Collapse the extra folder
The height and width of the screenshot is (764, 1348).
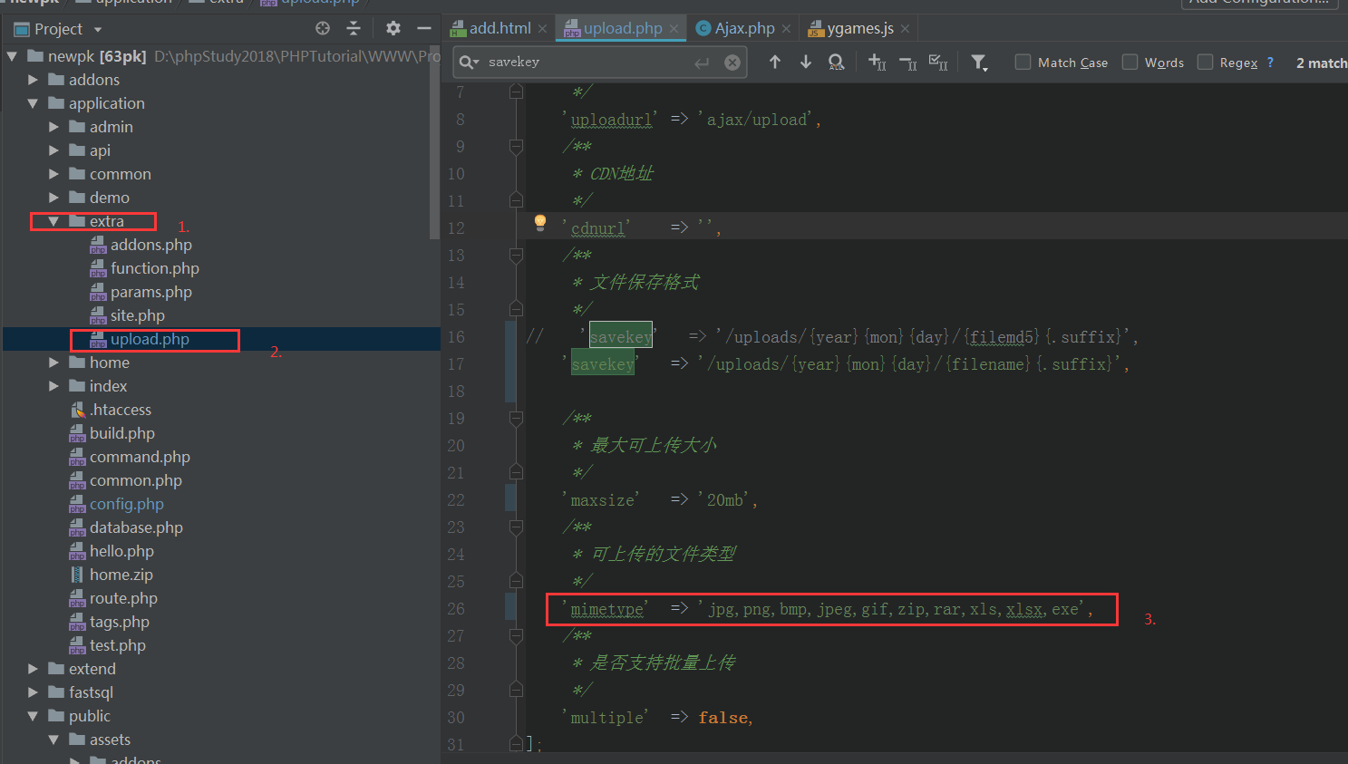[53, 220]
